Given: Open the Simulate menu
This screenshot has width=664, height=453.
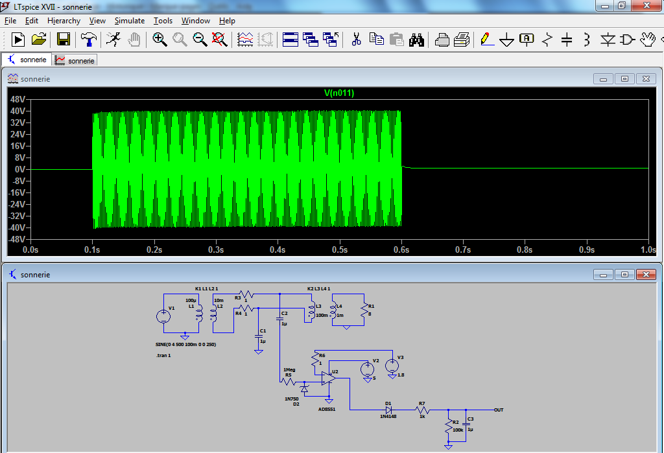Looking at the screenshot, I should tap(130, 21).
